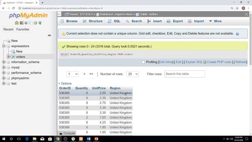Open Microsoft Edge from the taskbar

click(x=27, y=139)
